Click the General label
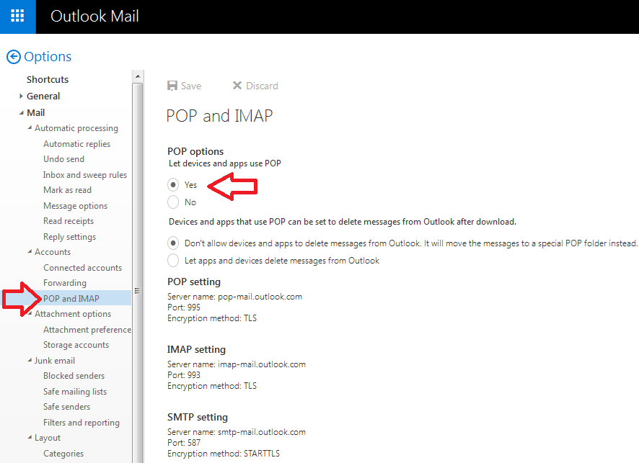639x463 pixels. (x=43, y=96)
